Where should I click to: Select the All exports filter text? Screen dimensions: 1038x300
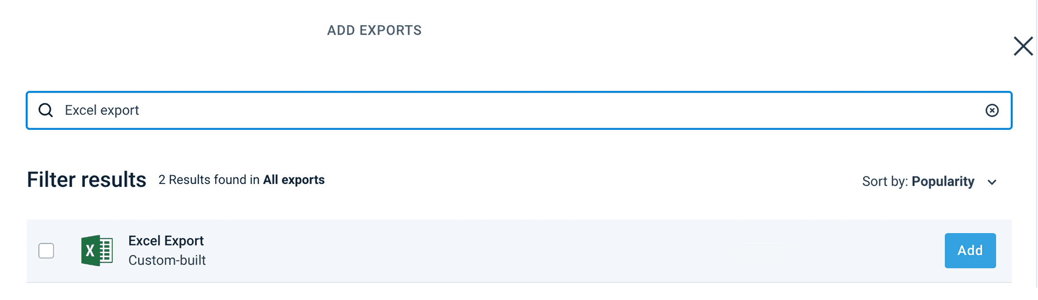(x=294, y=180)
